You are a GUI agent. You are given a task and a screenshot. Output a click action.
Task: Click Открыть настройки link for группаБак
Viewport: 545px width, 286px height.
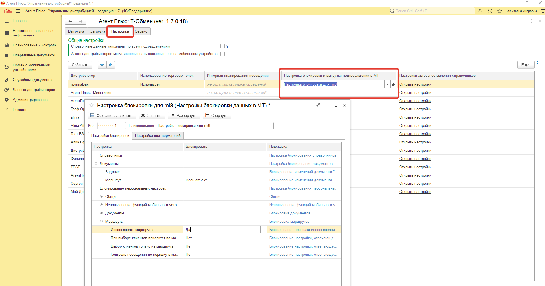coord(415,84)
